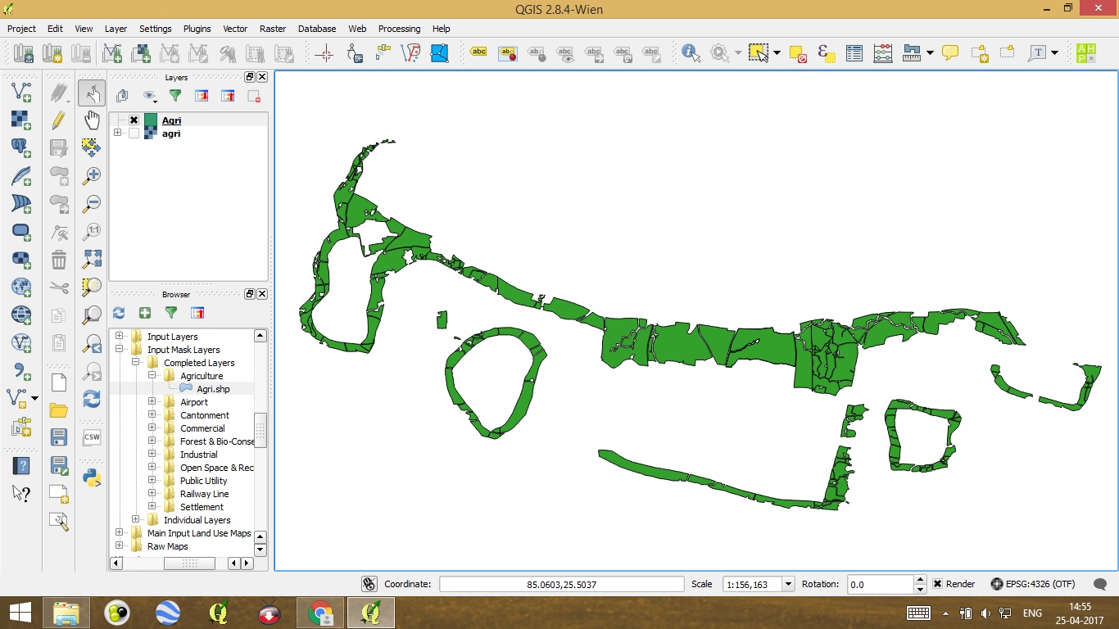Click the Measure ruler tool
Image resolution: width=1119 pixels, height=629 pixels.
coord(912,53)
